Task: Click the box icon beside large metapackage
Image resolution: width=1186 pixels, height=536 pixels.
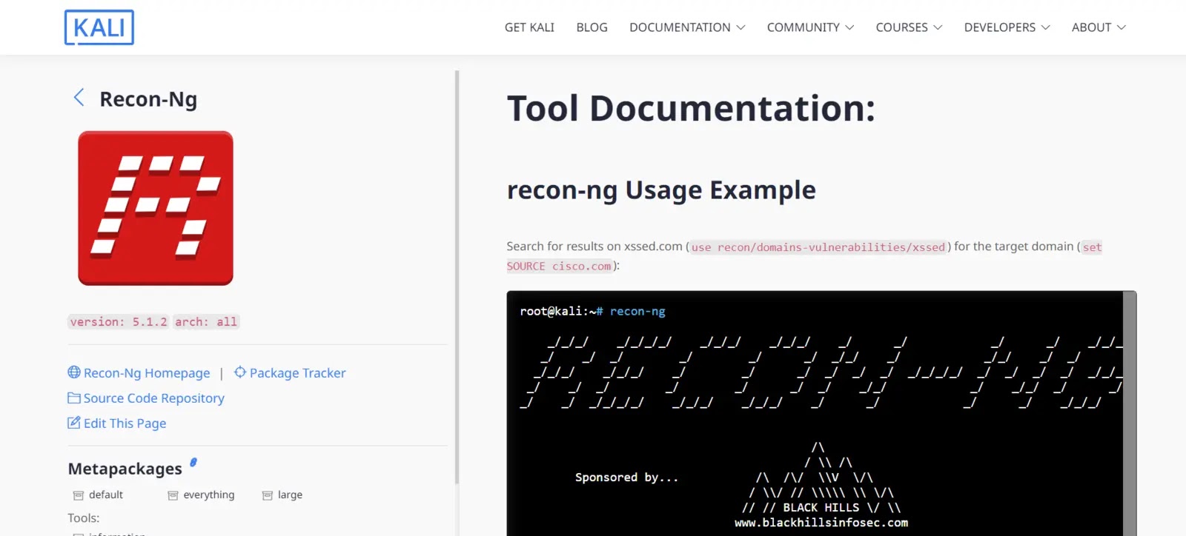Action: (268, 495)
